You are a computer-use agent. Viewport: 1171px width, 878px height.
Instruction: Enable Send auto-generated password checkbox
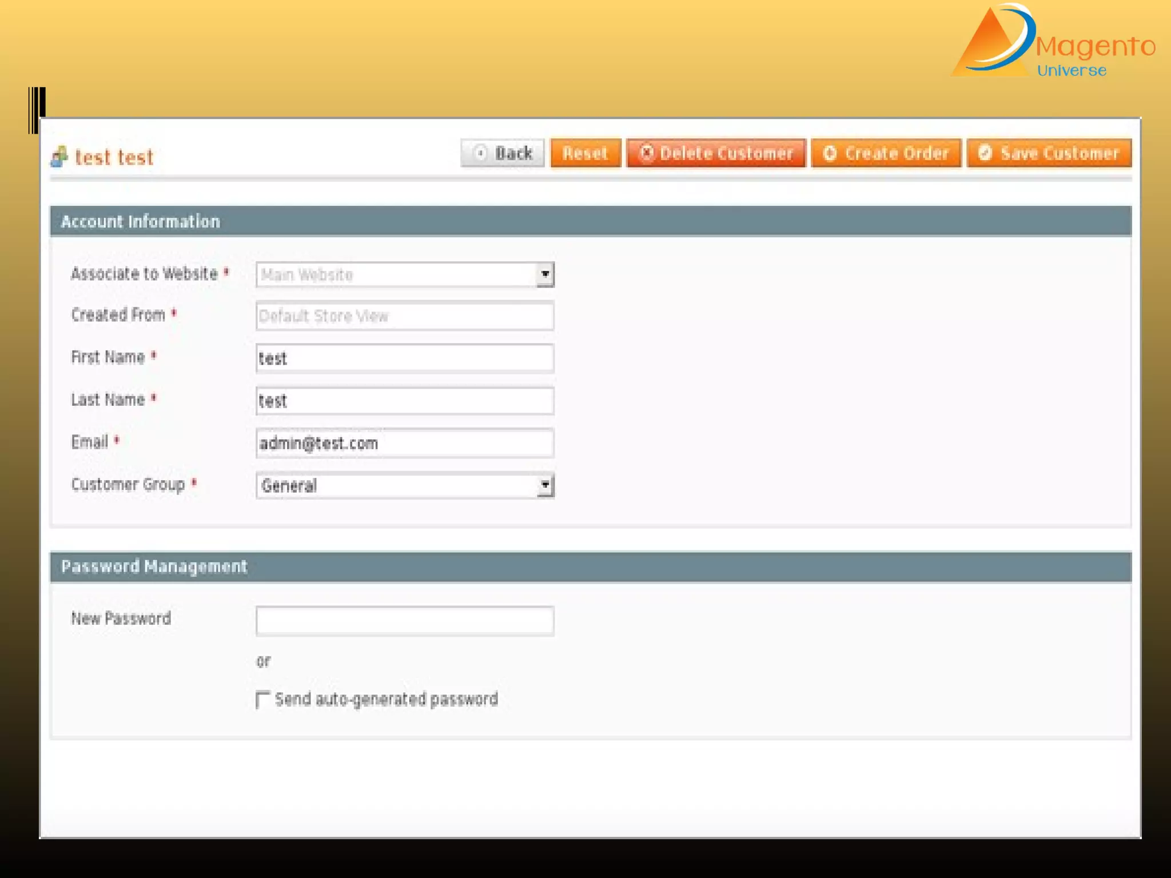click(262, 700)
